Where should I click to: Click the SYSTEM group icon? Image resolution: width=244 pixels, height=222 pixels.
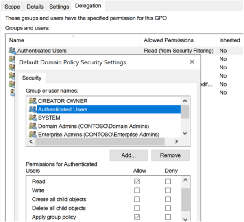pyautogui.click(x=33, y=118)
